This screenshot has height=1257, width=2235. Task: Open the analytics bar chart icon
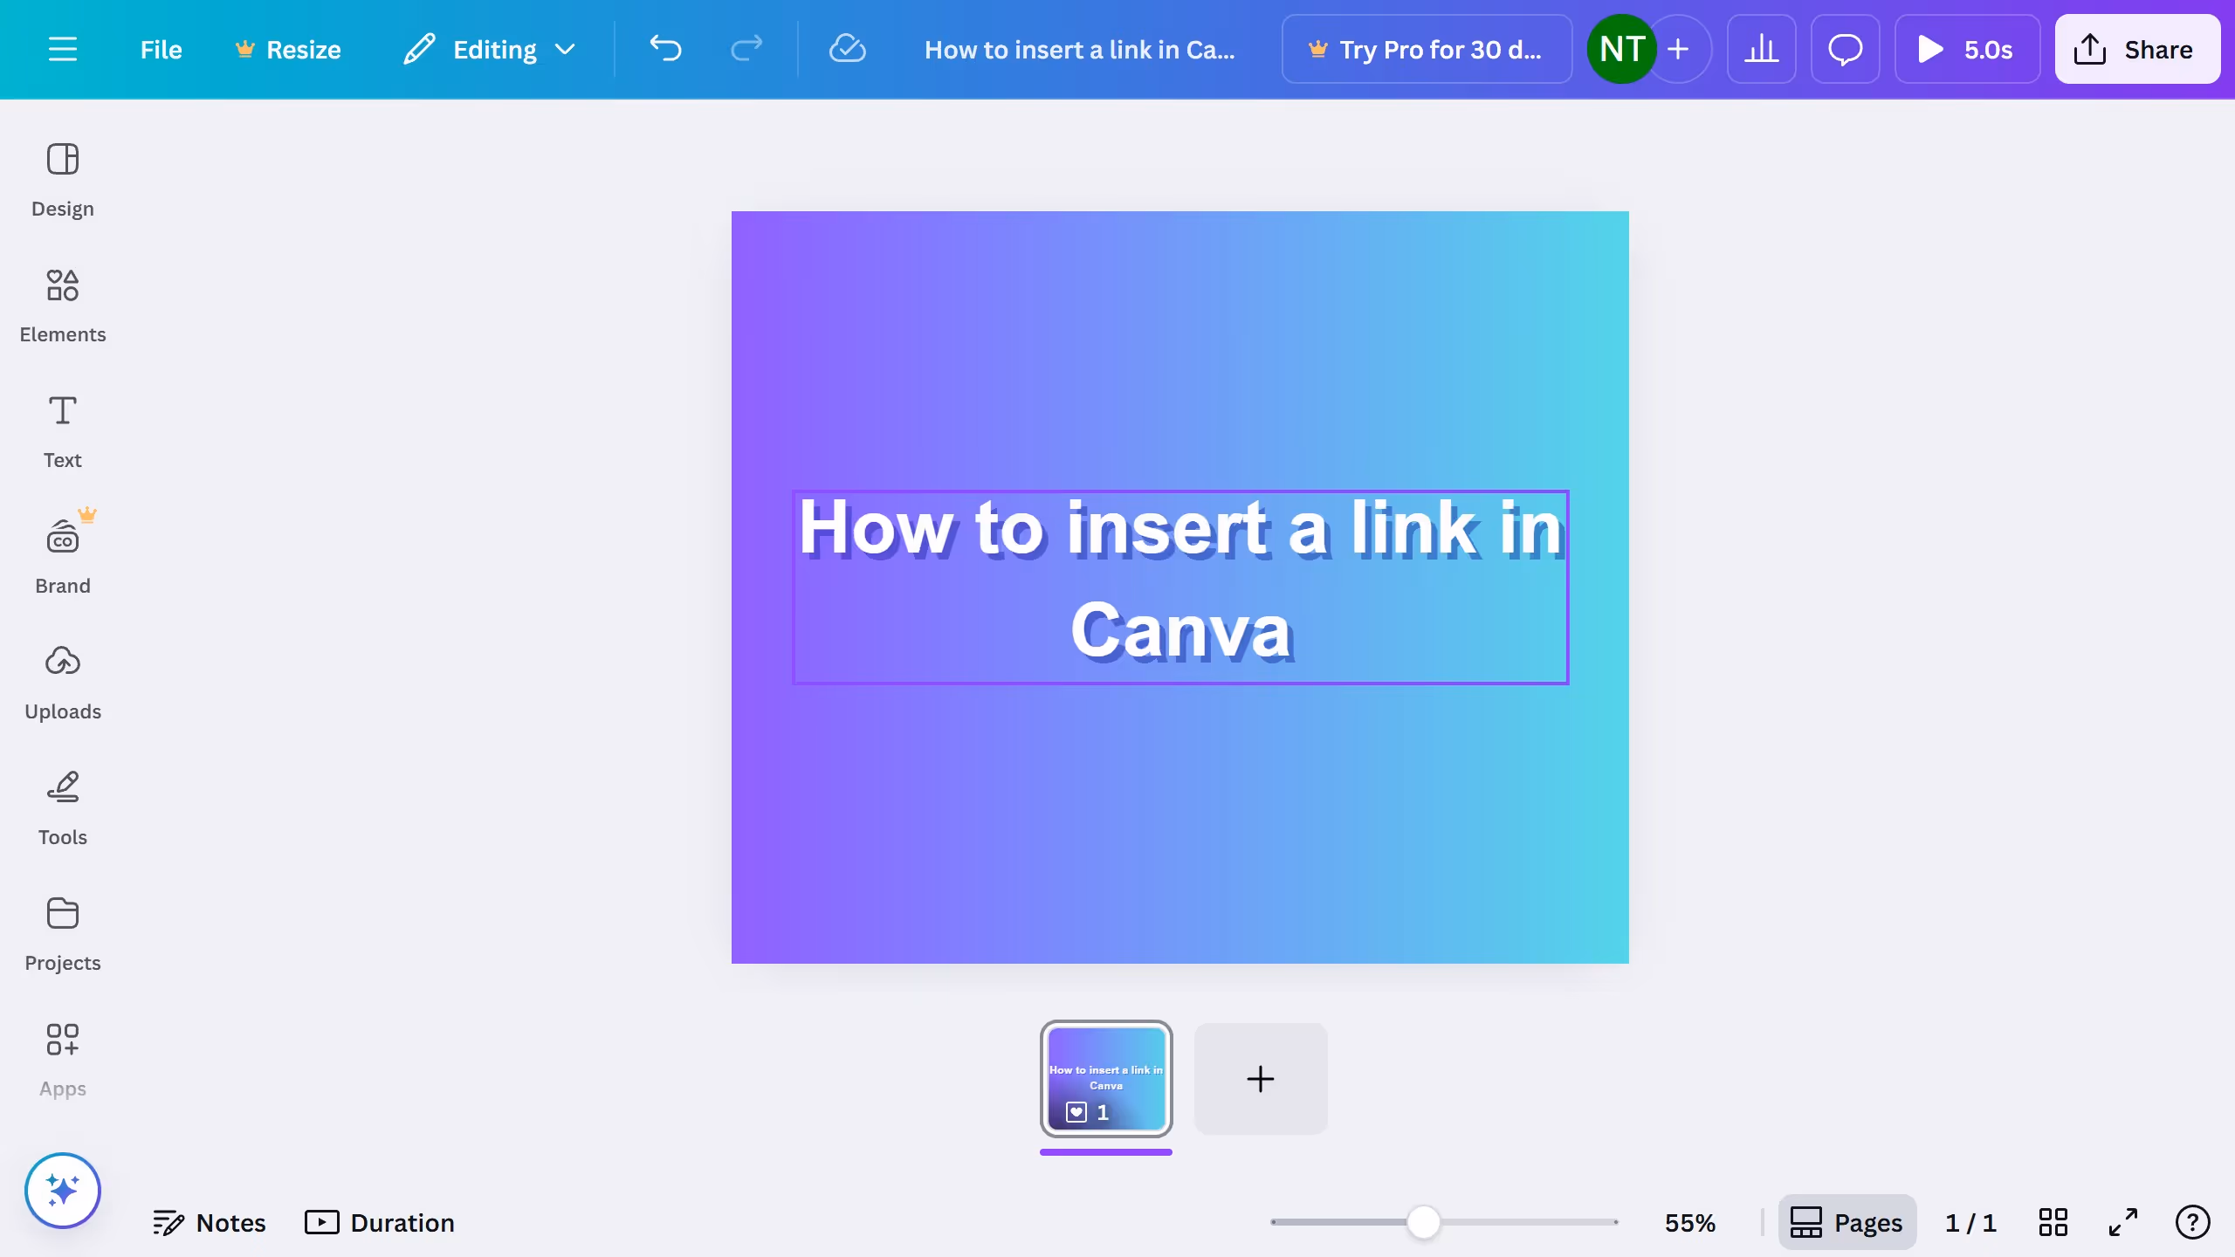point(1761,49)
